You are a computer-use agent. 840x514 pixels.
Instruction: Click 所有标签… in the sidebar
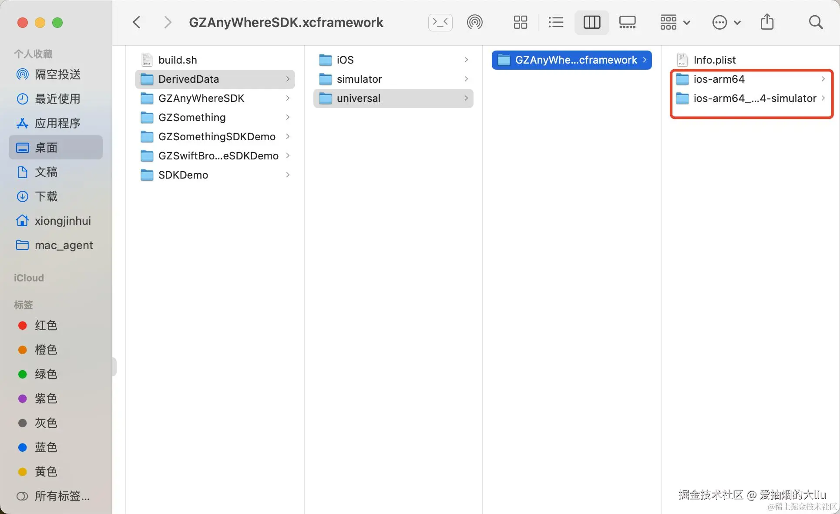(x=62, y=496)
